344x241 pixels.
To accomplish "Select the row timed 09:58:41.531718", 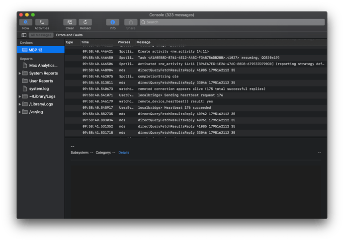I will pos(196,133).
